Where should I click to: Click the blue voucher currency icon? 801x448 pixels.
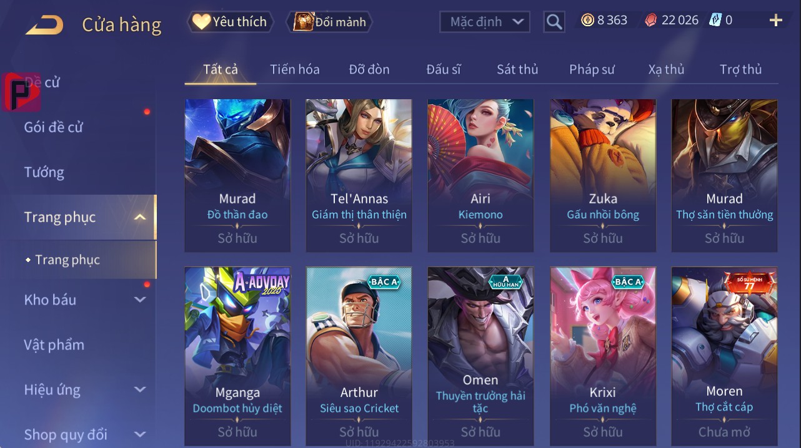point(715,20)
